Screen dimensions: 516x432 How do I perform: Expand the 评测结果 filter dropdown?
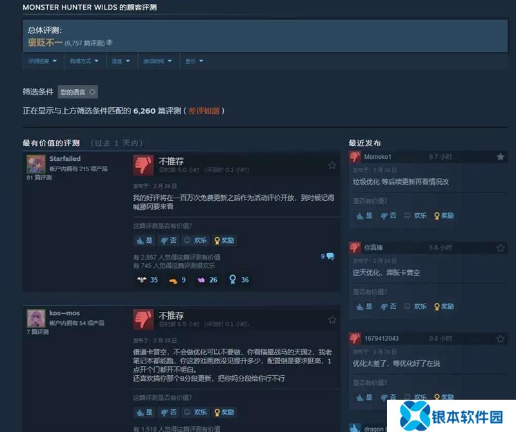(x=43, y=61)
